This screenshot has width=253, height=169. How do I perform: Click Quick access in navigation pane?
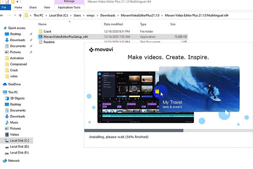pos(16,28)
